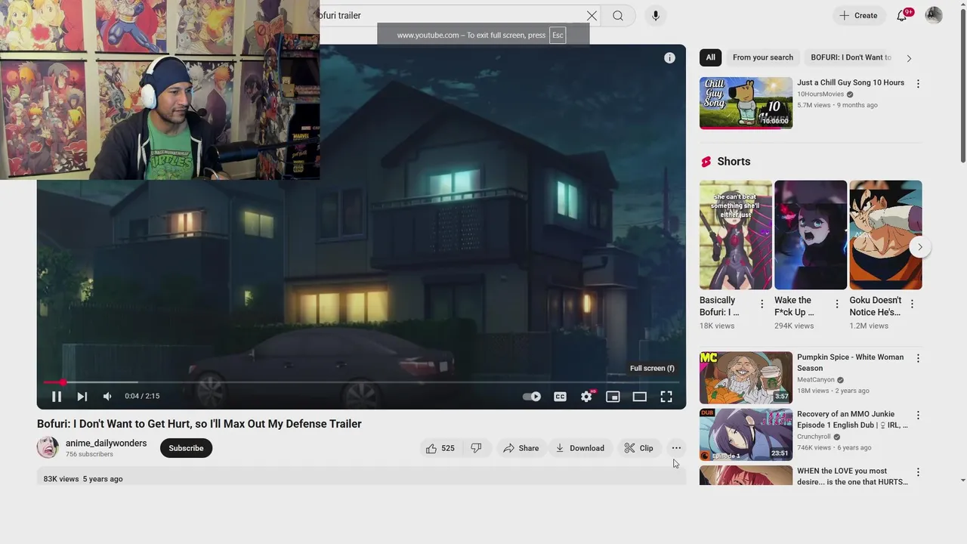967x544 pixels.
Task: Open options for Wake the F*ck Up short
Action: (836, 304)
